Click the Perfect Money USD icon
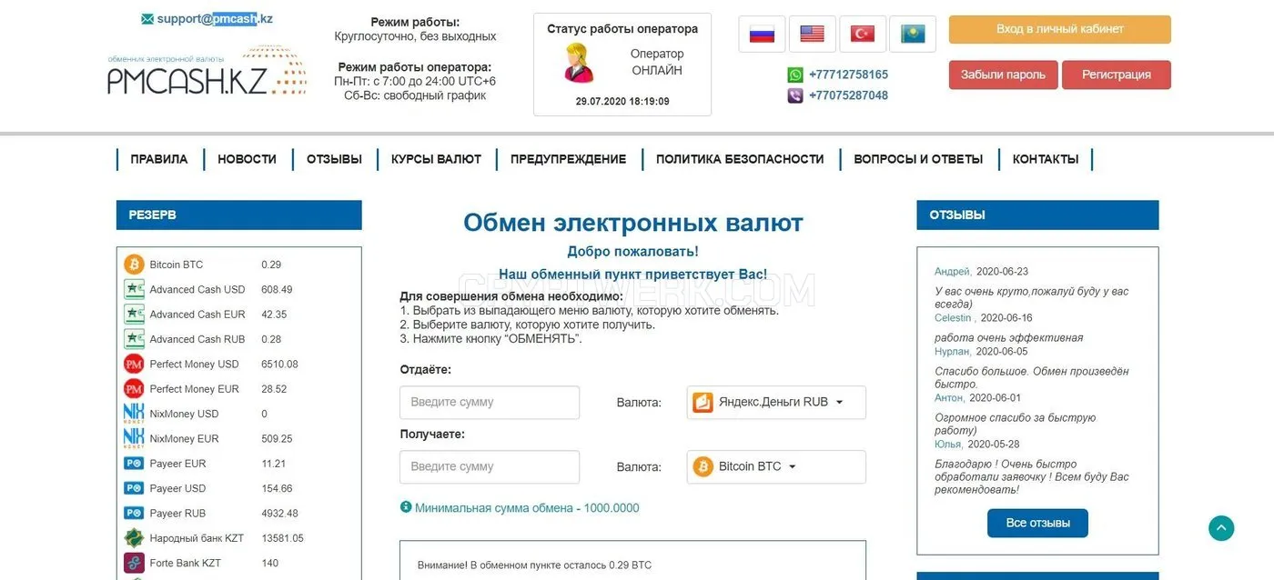Image resolution: width=1274 pixels, height=580 pixels. pos(134,364)
